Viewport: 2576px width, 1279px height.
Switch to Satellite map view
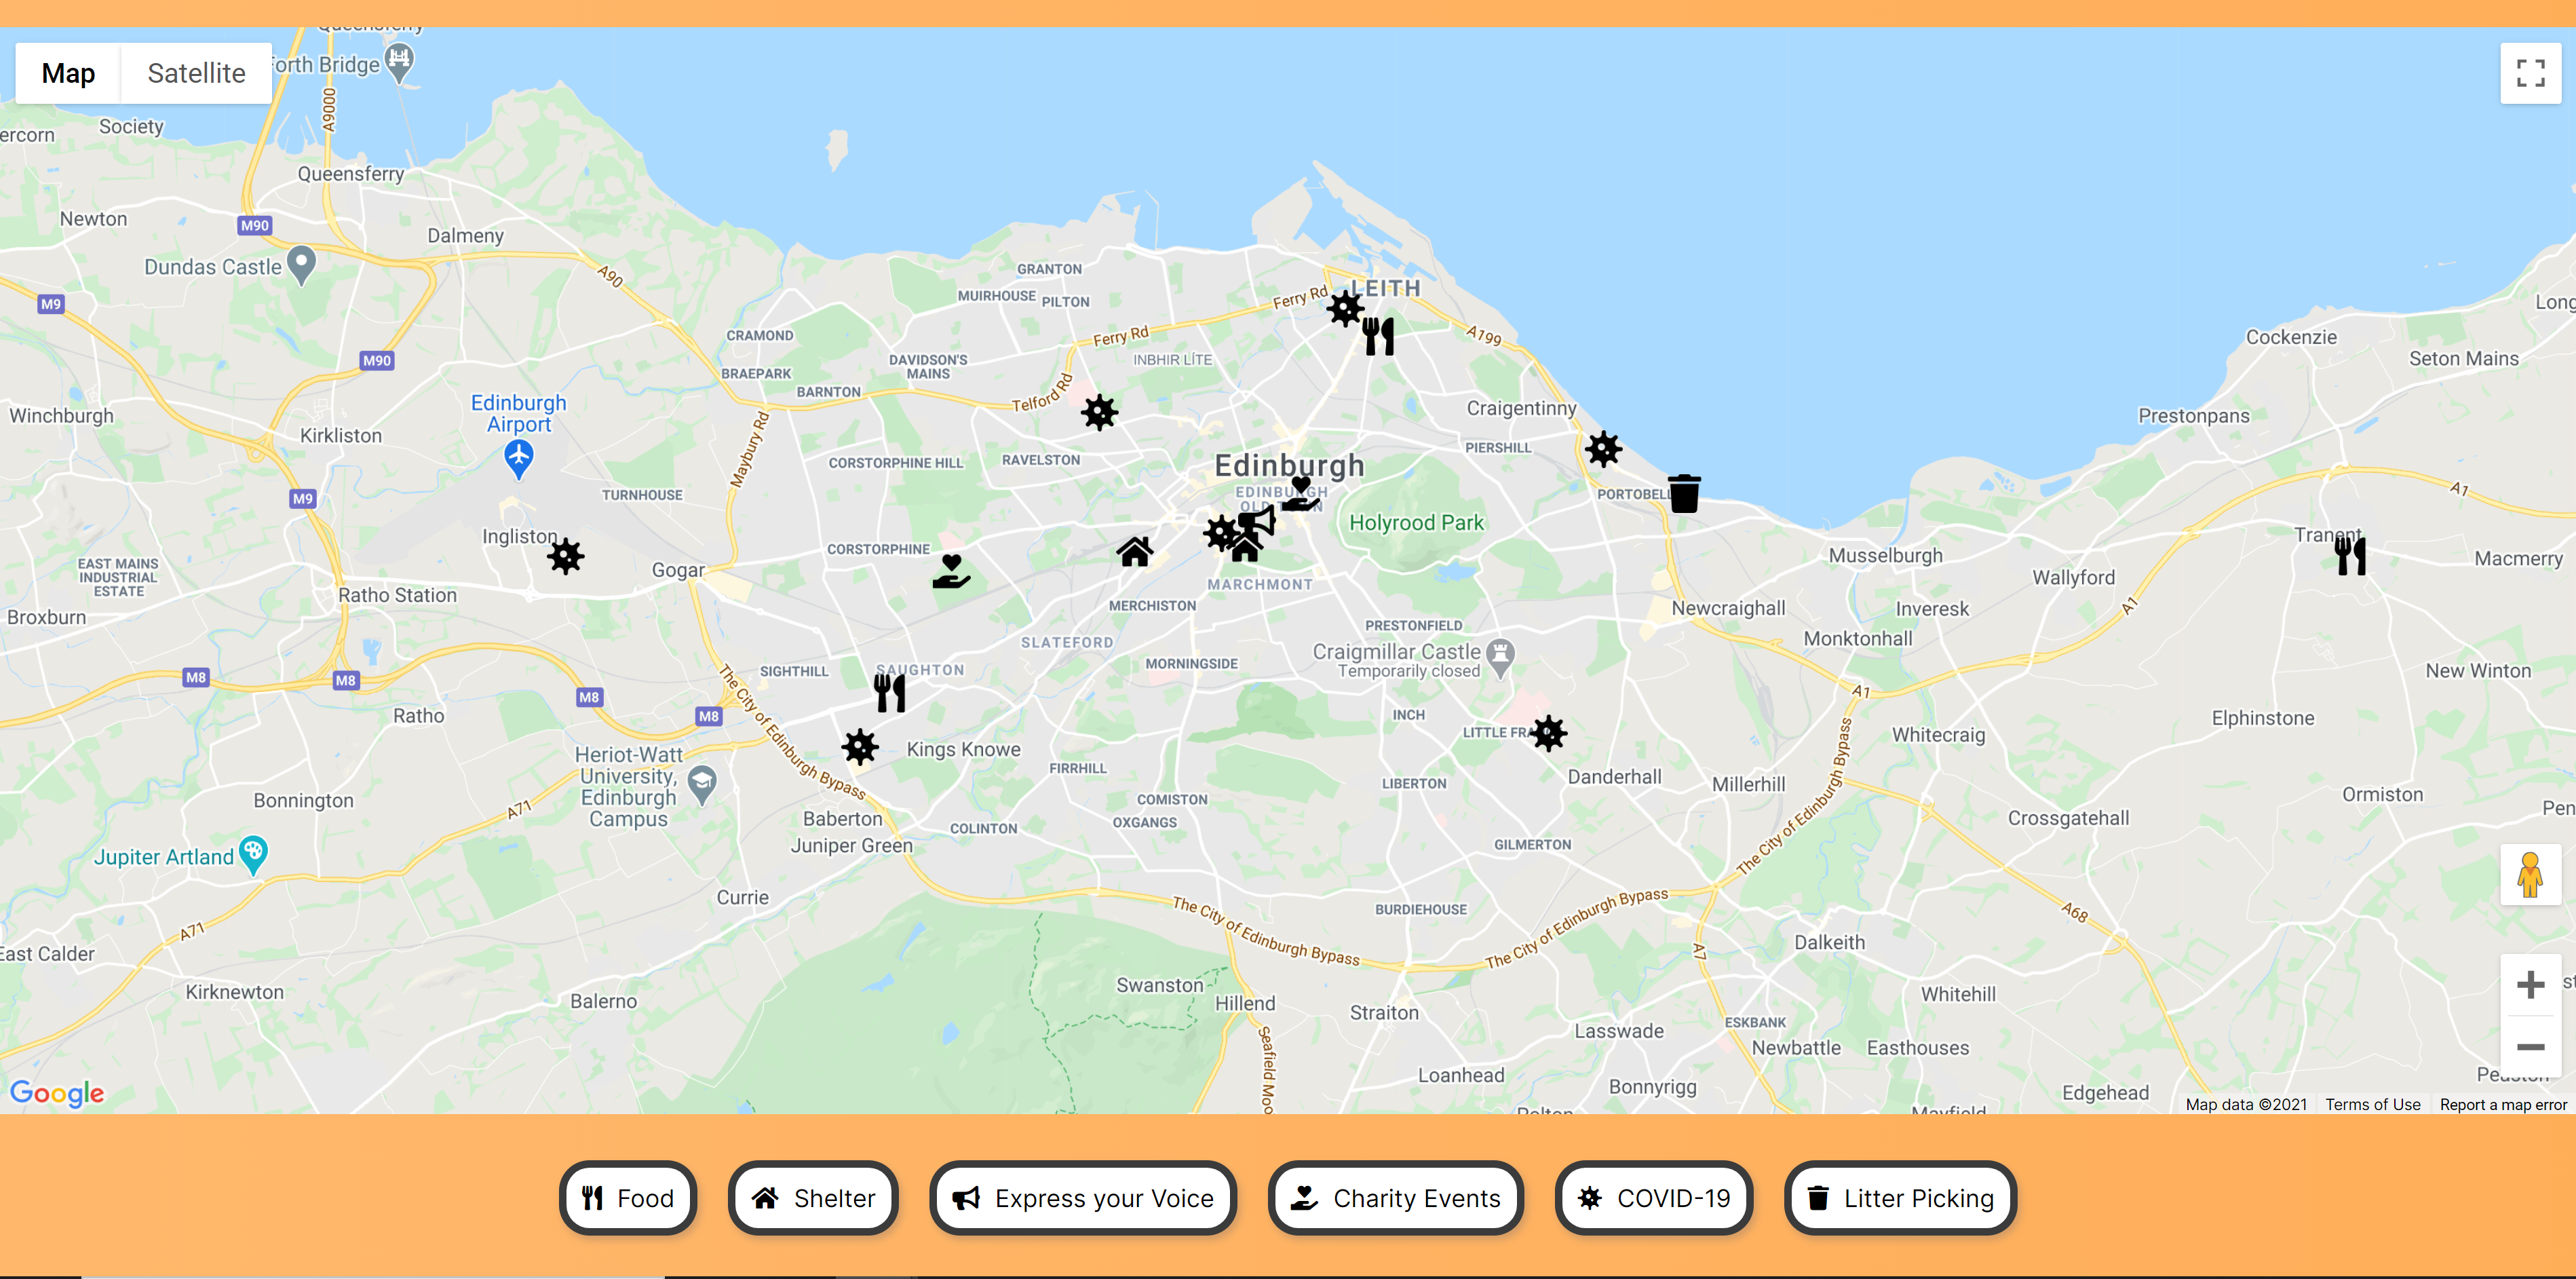(x=196, y=73)
